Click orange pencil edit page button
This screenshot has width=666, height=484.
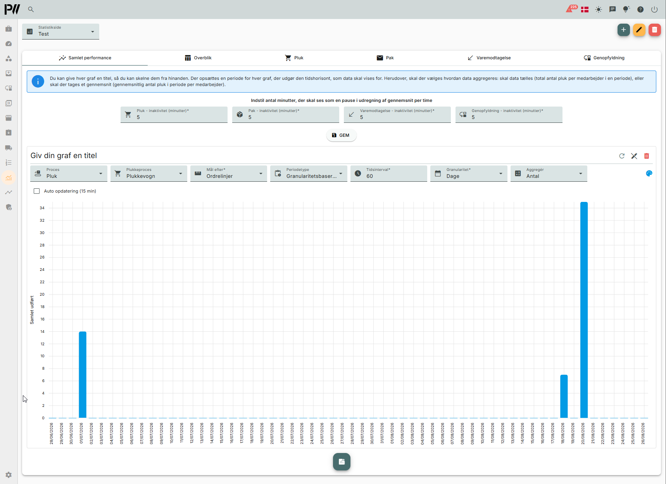pos(639,30)
